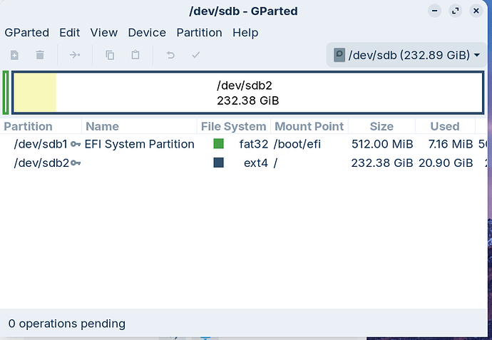Click the green fat32 color swatch

point(219,144)
